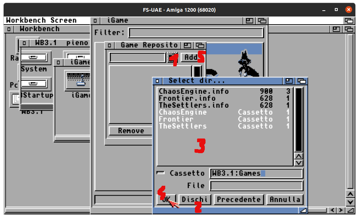Select ChaosEngine drawer entry
The width and height of the screenshot is (359, 218).
pyautogui.click(x=224, y=112)
